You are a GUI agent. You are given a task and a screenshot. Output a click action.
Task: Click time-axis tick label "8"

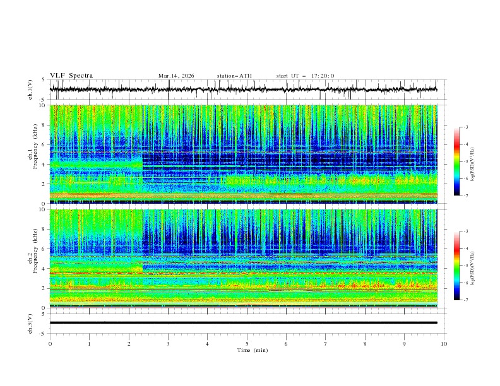pos(365,344)
